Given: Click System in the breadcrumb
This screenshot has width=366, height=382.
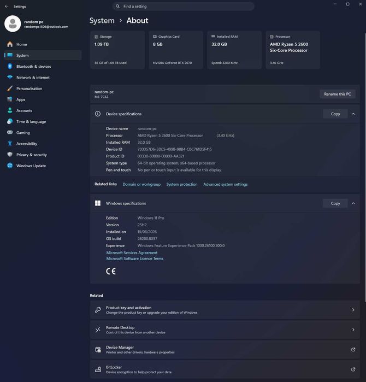Looking at the screenshot, I should [x=102, y=21].
